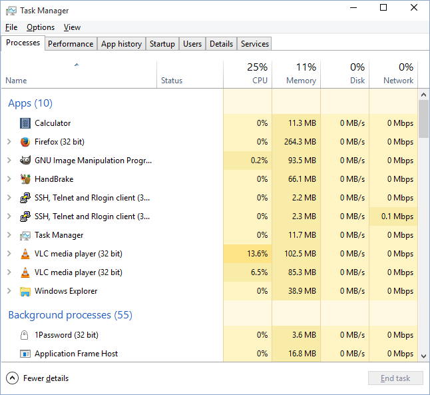Open the Options menu
Image resolution: width=430 pixels, height=395 pixels.
41,27
